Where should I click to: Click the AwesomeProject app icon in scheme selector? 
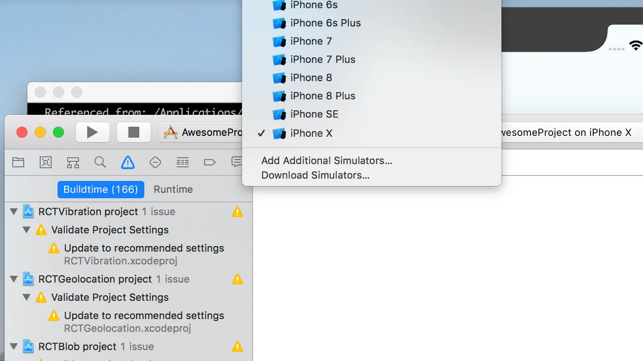point(171,132)
